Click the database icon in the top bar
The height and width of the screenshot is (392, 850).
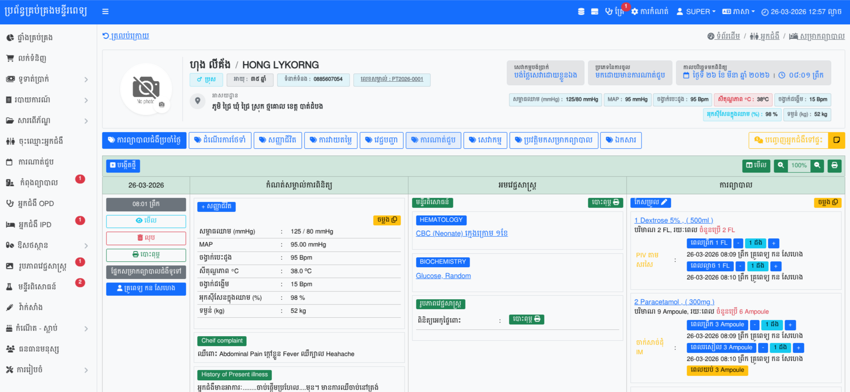[581, 12]
